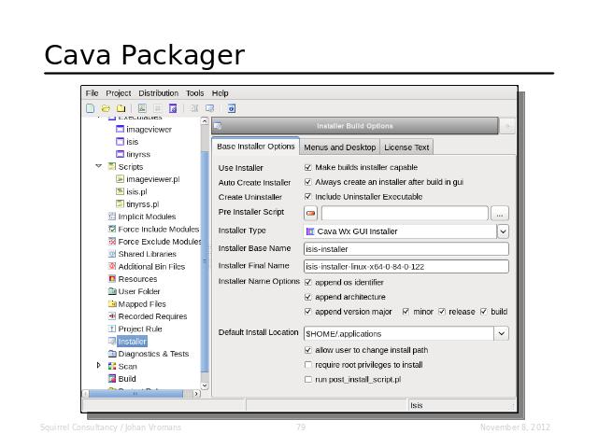Toggle append os identifier checkbox
The width and height of the screenshot is (598, 448).
[308, 282]
